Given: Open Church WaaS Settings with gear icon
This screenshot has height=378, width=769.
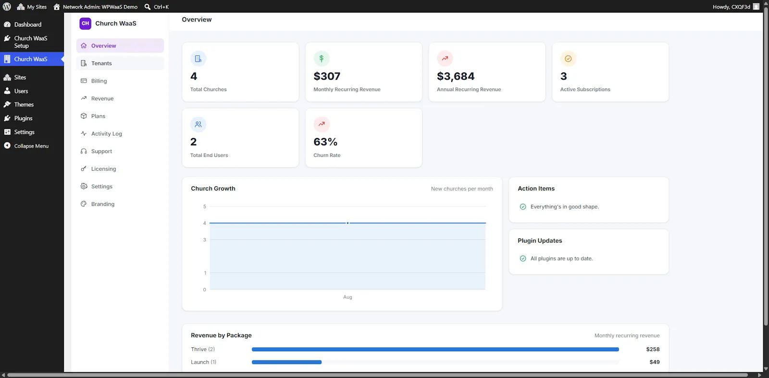Looking at the screenshot, I should [x=120, y=187].
